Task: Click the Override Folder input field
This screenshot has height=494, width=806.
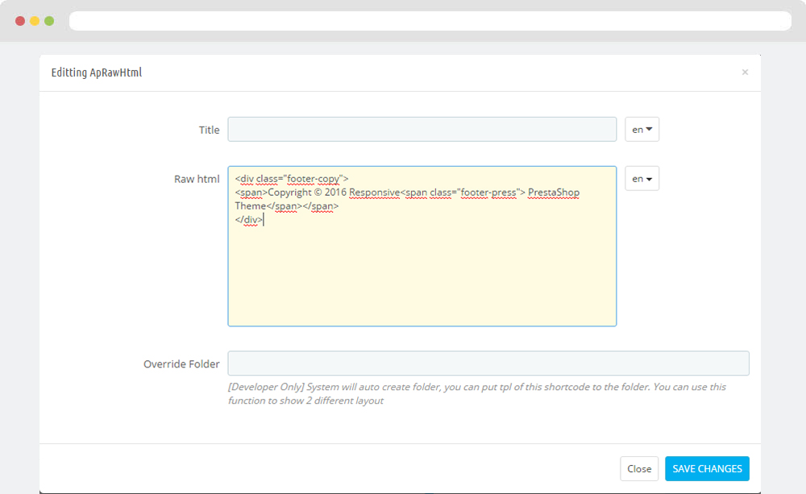Action: coord(488,363)
